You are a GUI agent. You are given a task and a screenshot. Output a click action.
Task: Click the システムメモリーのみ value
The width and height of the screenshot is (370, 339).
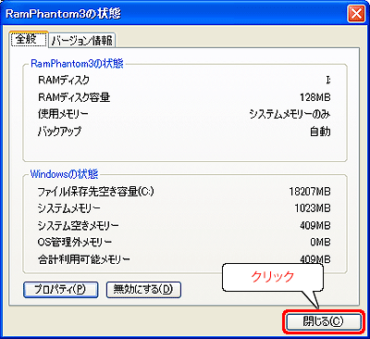[290, 115]
